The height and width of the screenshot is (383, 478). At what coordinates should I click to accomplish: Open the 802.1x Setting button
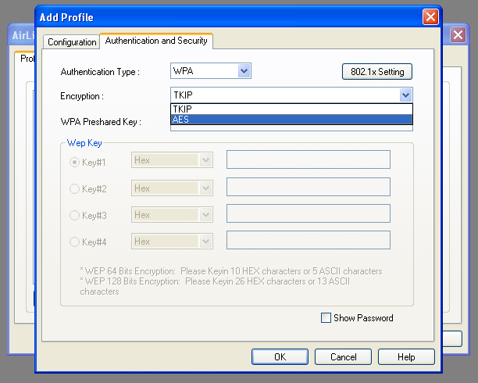click(377, 72)
